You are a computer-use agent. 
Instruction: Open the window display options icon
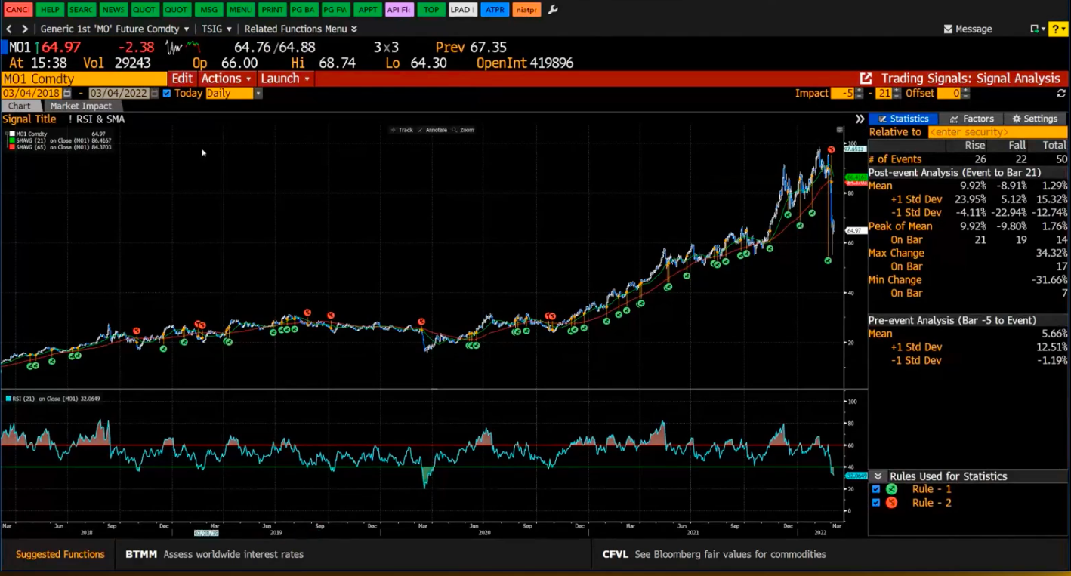(1037, 29)
